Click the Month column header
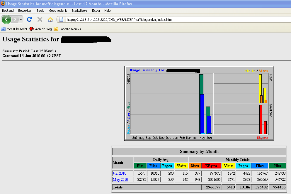 [x=123, y=163]
